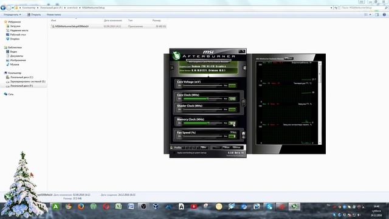This screenshot has height=219, width=389.
Task: Click Explorer back navigation button
Action: (x=3, y=8)
